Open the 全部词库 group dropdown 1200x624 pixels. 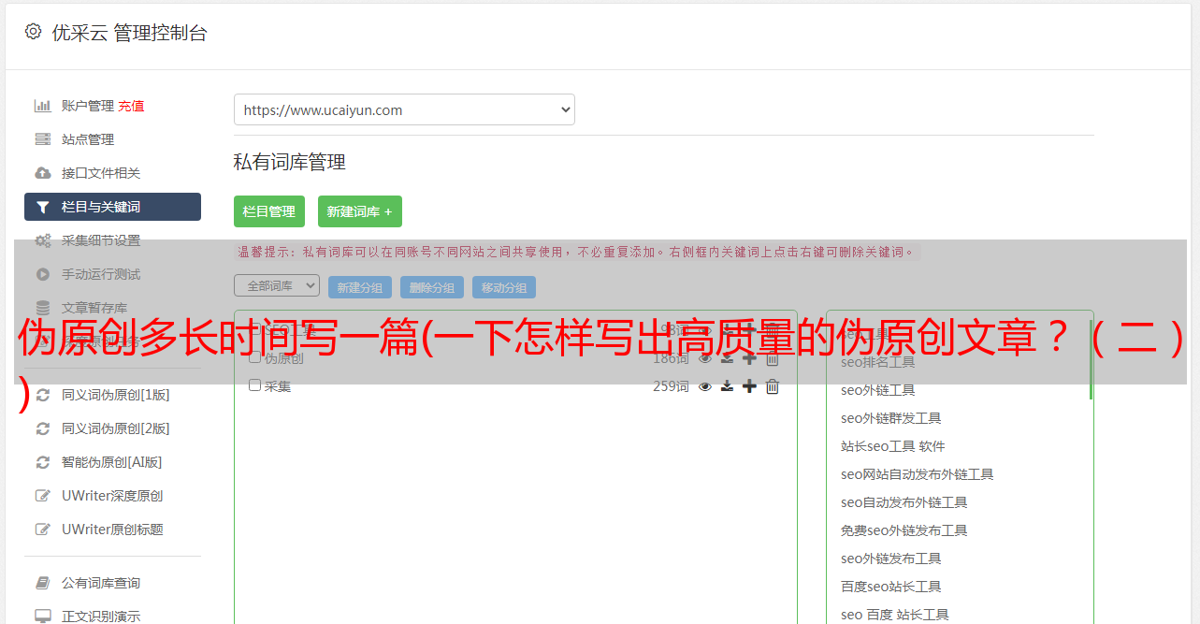(277, 286)
